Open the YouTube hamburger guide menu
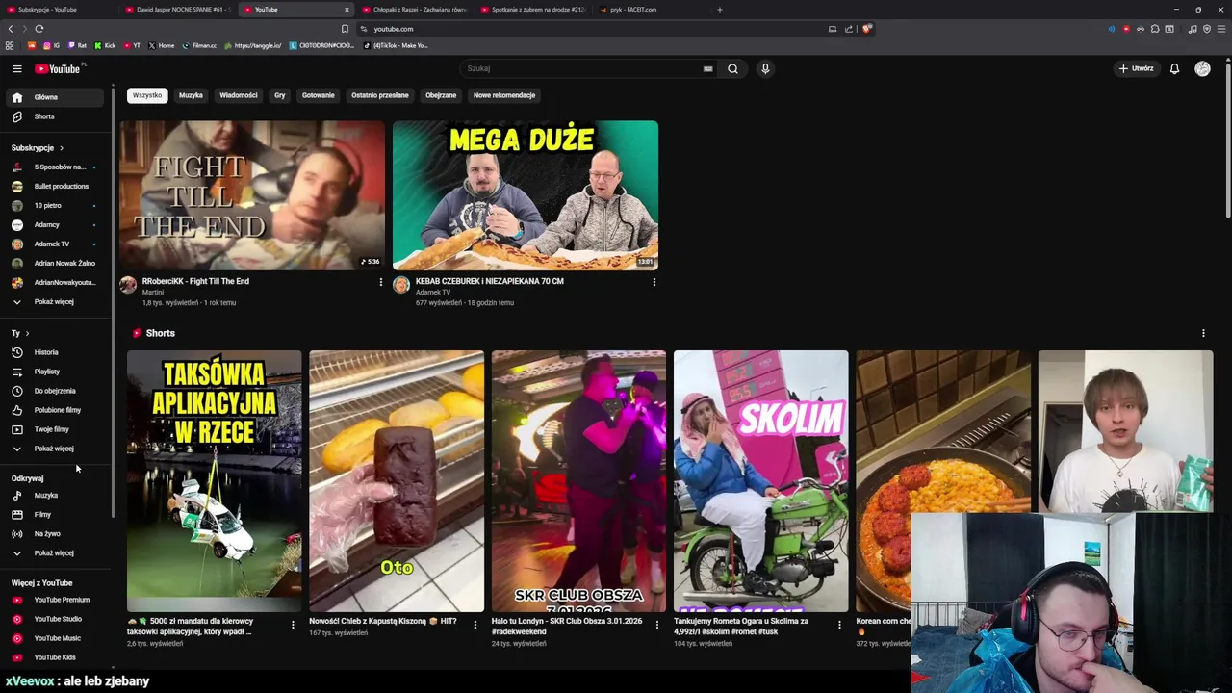1232x693 pixels. pyautogui.click(x=16, y=68)
